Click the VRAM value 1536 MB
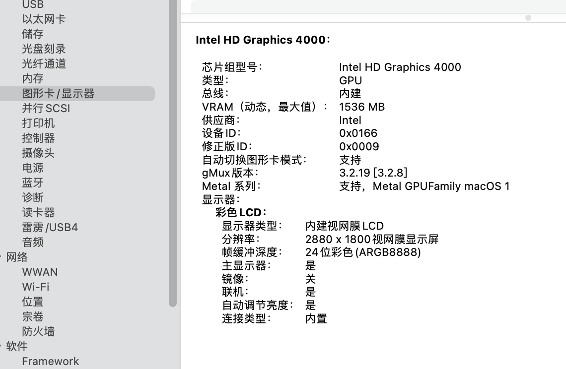566x369 pixels. click(362, 107)
